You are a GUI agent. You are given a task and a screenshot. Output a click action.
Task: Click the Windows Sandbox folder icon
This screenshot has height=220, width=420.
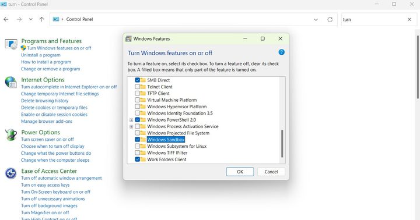point(143,140)
